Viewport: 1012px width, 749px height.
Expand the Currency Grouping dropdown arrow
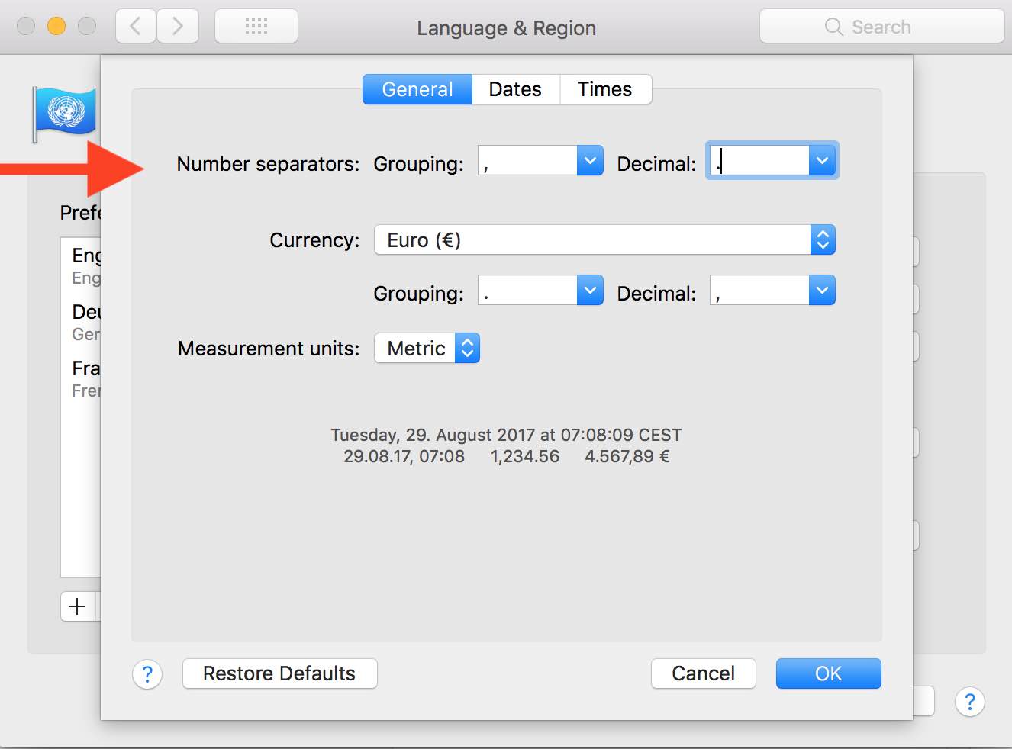click(x=590, y=291)
